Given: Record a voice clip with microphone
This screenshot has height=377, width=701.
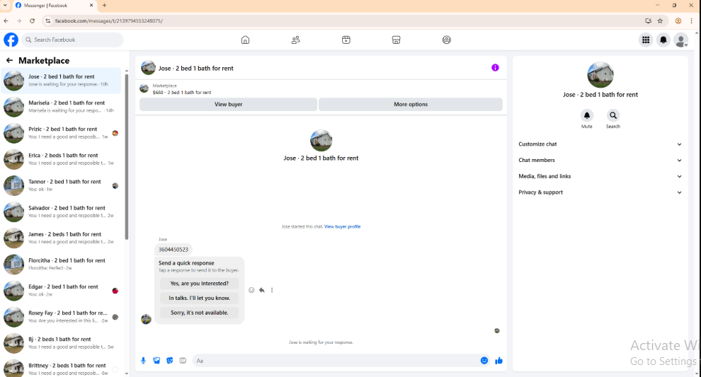Looking at the screenshot, I should pos(144,361).
